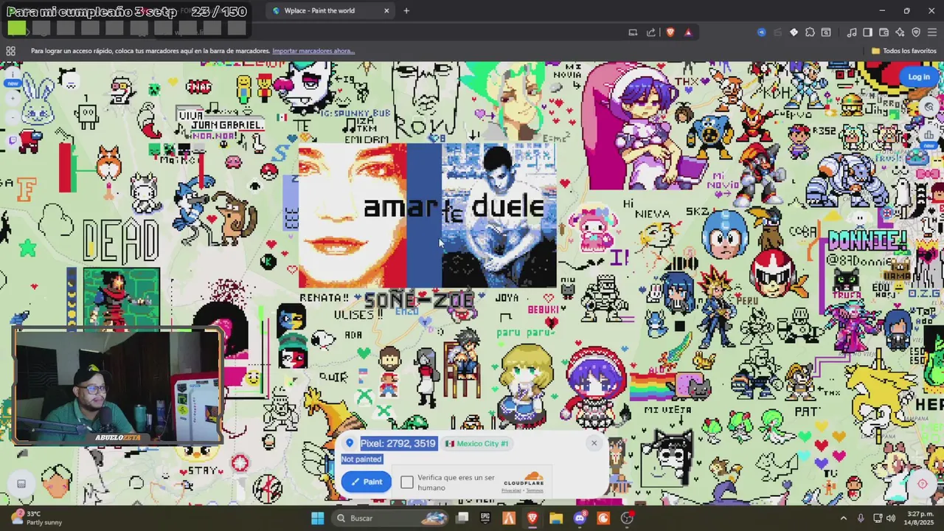The image size is (944, 531).
Task: Click the blue Paint button
Action: pyautogui.click(x=366, y=482)
